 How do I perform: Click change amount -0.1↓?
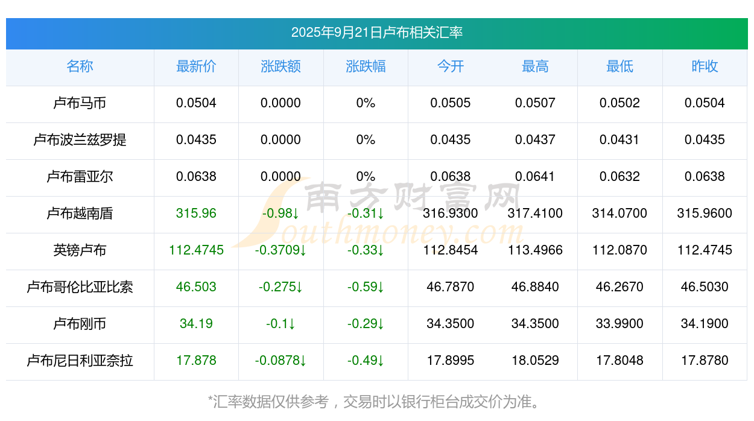[281, 324]
